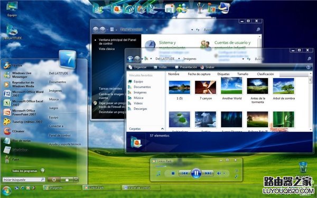Click the Grabar toolbar button
The image size is (317, 198).
click(x=208, y=67)
